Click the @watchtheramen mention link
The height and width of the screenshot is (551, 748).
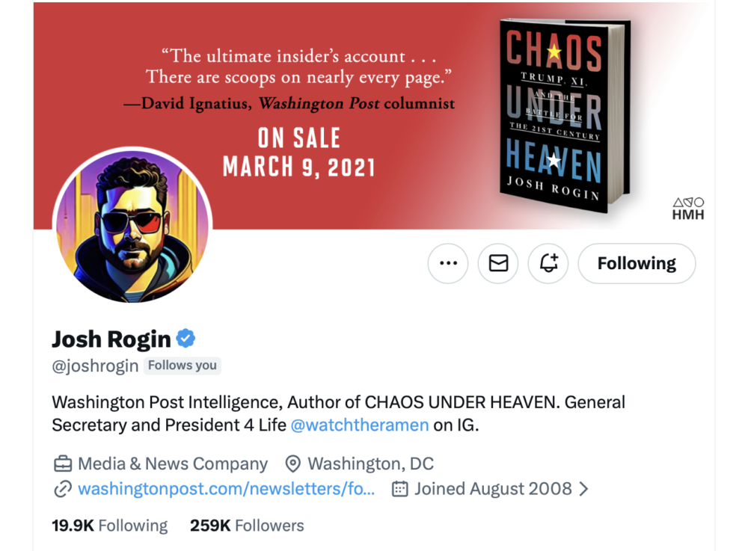coord(359,425)
